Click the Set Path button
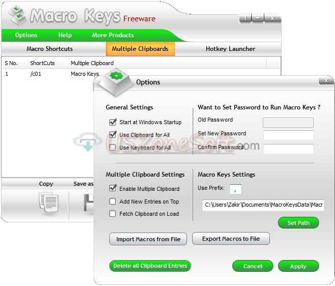 [x=298, y=223]
